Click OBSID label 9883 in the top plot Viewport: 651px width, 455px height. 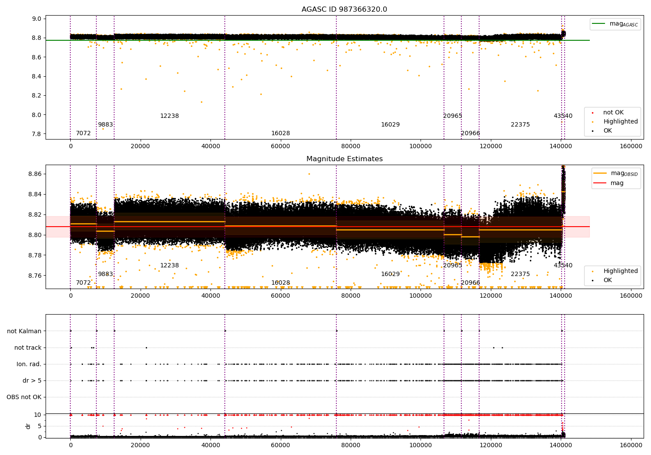coord(105,125)
